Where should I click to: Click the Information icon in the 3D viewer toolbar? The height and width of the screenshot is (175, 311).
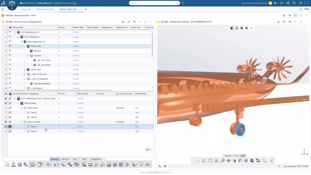point(203,161)
